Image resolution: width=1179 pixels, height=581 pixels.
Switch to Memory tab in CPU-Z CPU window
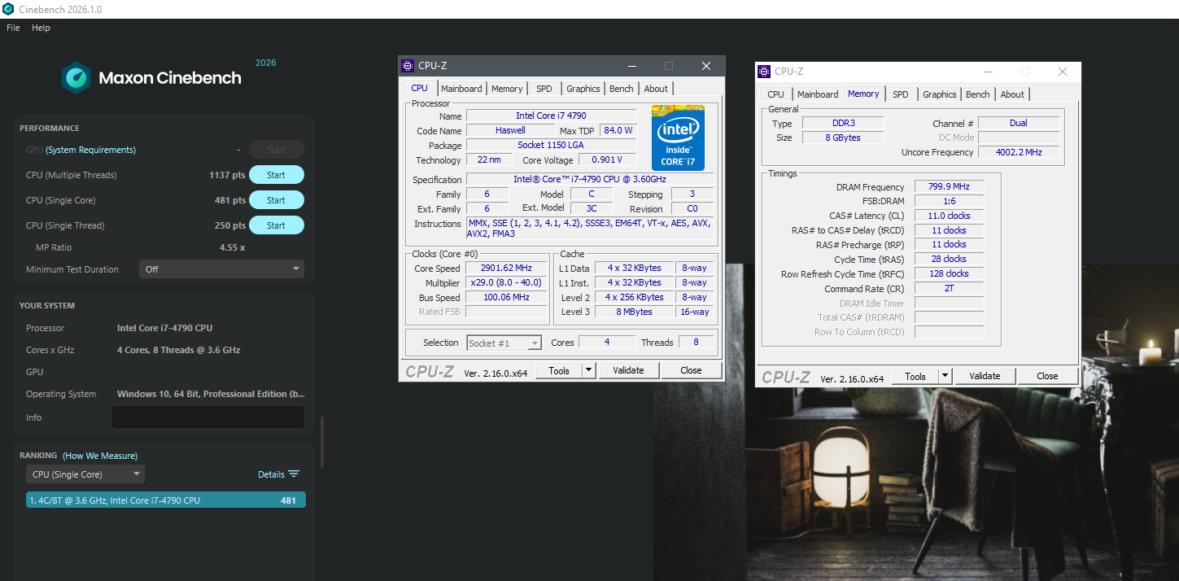[x=507, y=89]
